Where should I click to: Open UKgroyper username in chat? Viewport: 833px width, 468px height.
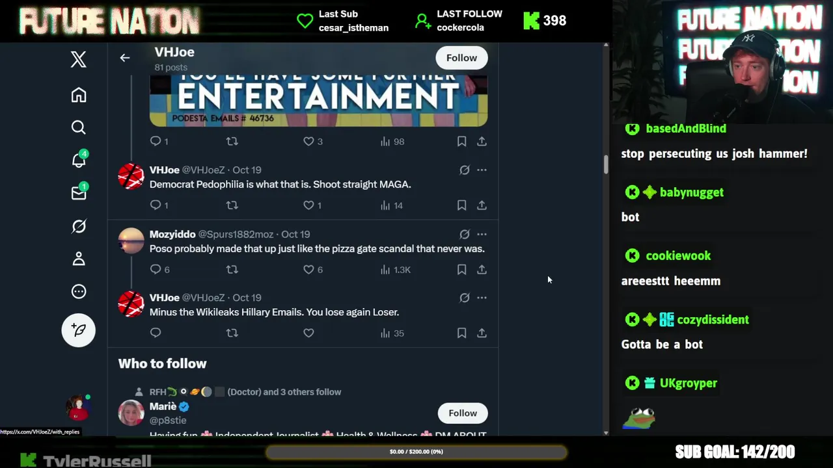point(689,383)
